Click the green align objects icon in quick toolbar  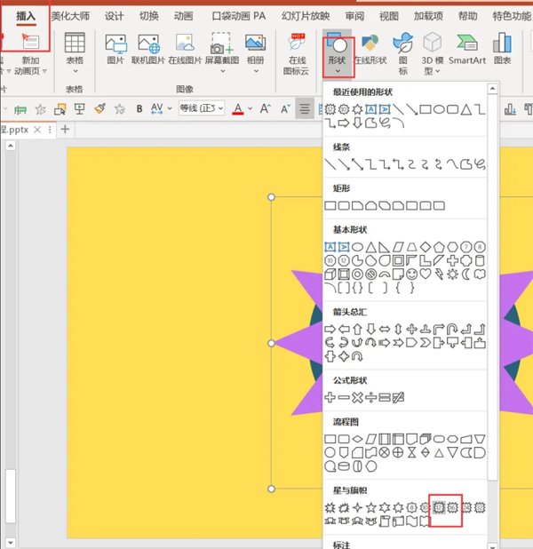pyautogui.click(x=20, y=109)
